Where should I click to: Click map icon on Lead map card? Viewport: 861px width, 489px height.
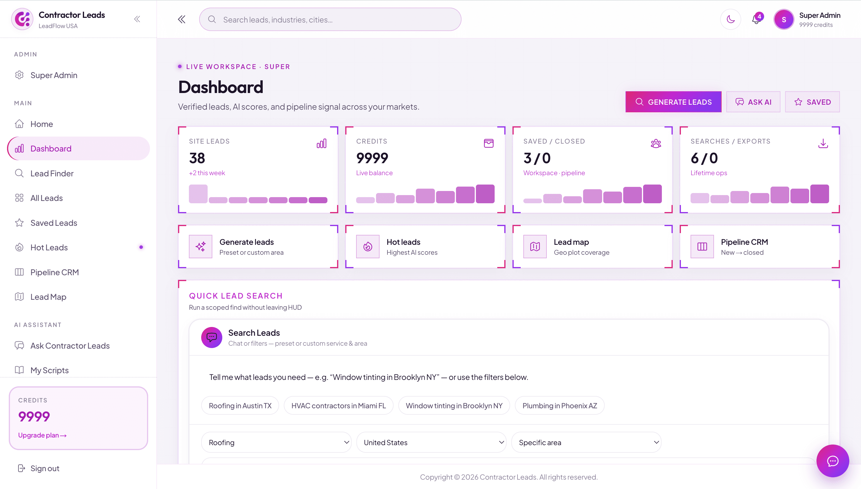(x=535, y=247)
